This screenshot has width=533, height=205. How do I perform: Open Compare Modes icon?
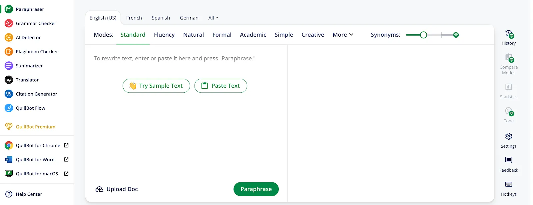tap(509, 58)
